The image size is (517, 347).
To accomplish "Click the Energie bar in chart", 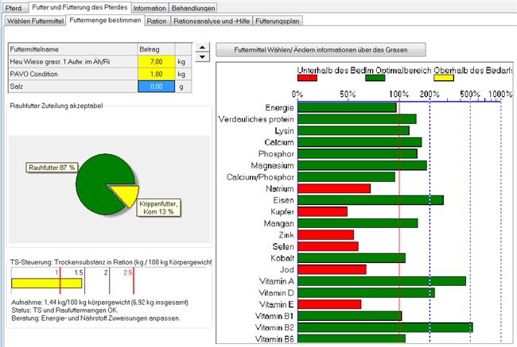I will [347, 108].
